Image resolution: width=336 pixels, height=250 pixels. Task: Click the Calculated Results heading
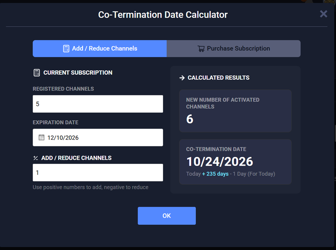point(218,78)
